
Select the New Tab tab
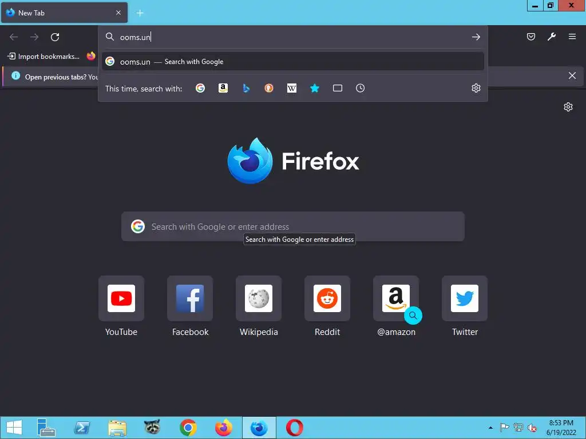tap(64, 13)
